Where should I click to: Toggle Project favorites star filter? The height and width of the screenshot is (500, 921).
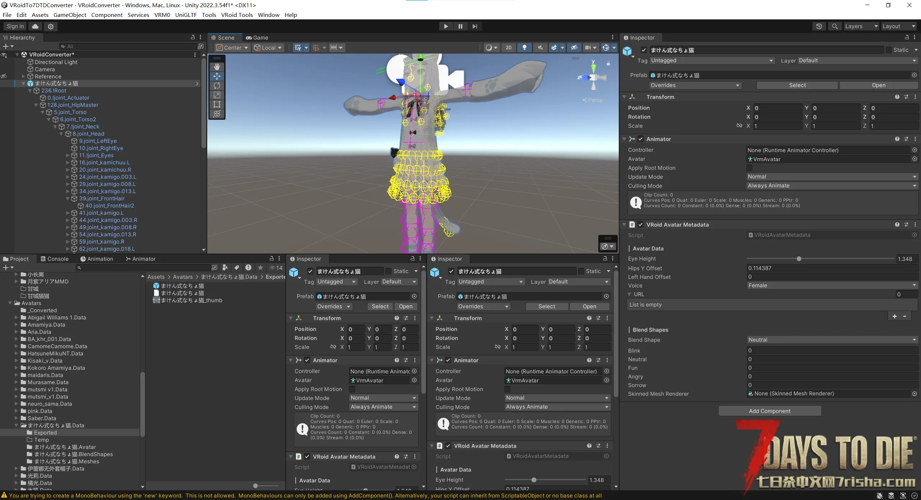[x=260, y=268]
